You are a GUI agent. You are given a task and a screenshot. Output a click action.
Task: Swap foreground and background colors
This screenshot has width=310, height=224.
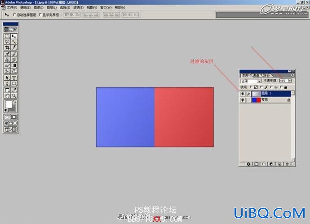(x=14, y=102)
